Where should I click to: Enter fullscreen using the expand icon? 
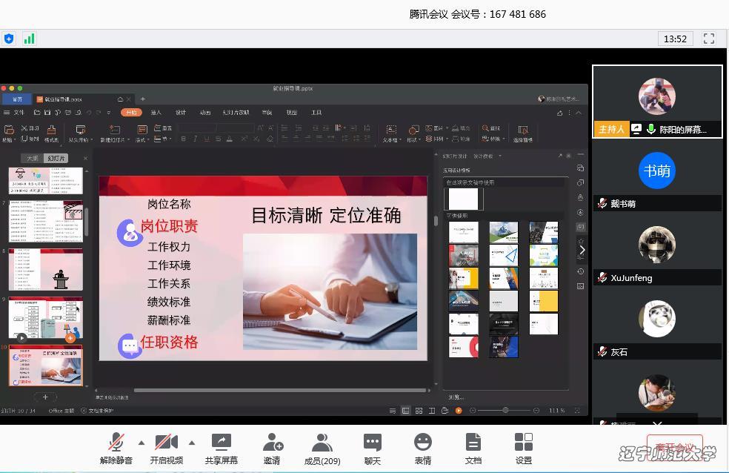[x=708, y=39]
